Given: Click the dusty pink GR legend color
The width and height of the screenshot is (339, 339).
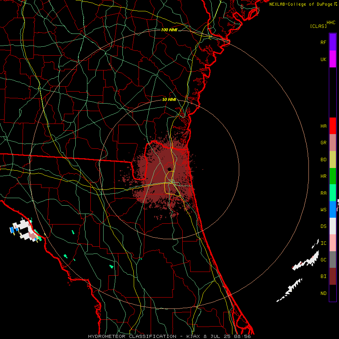Looking at the screenshot, I should [x=333, y=143].
